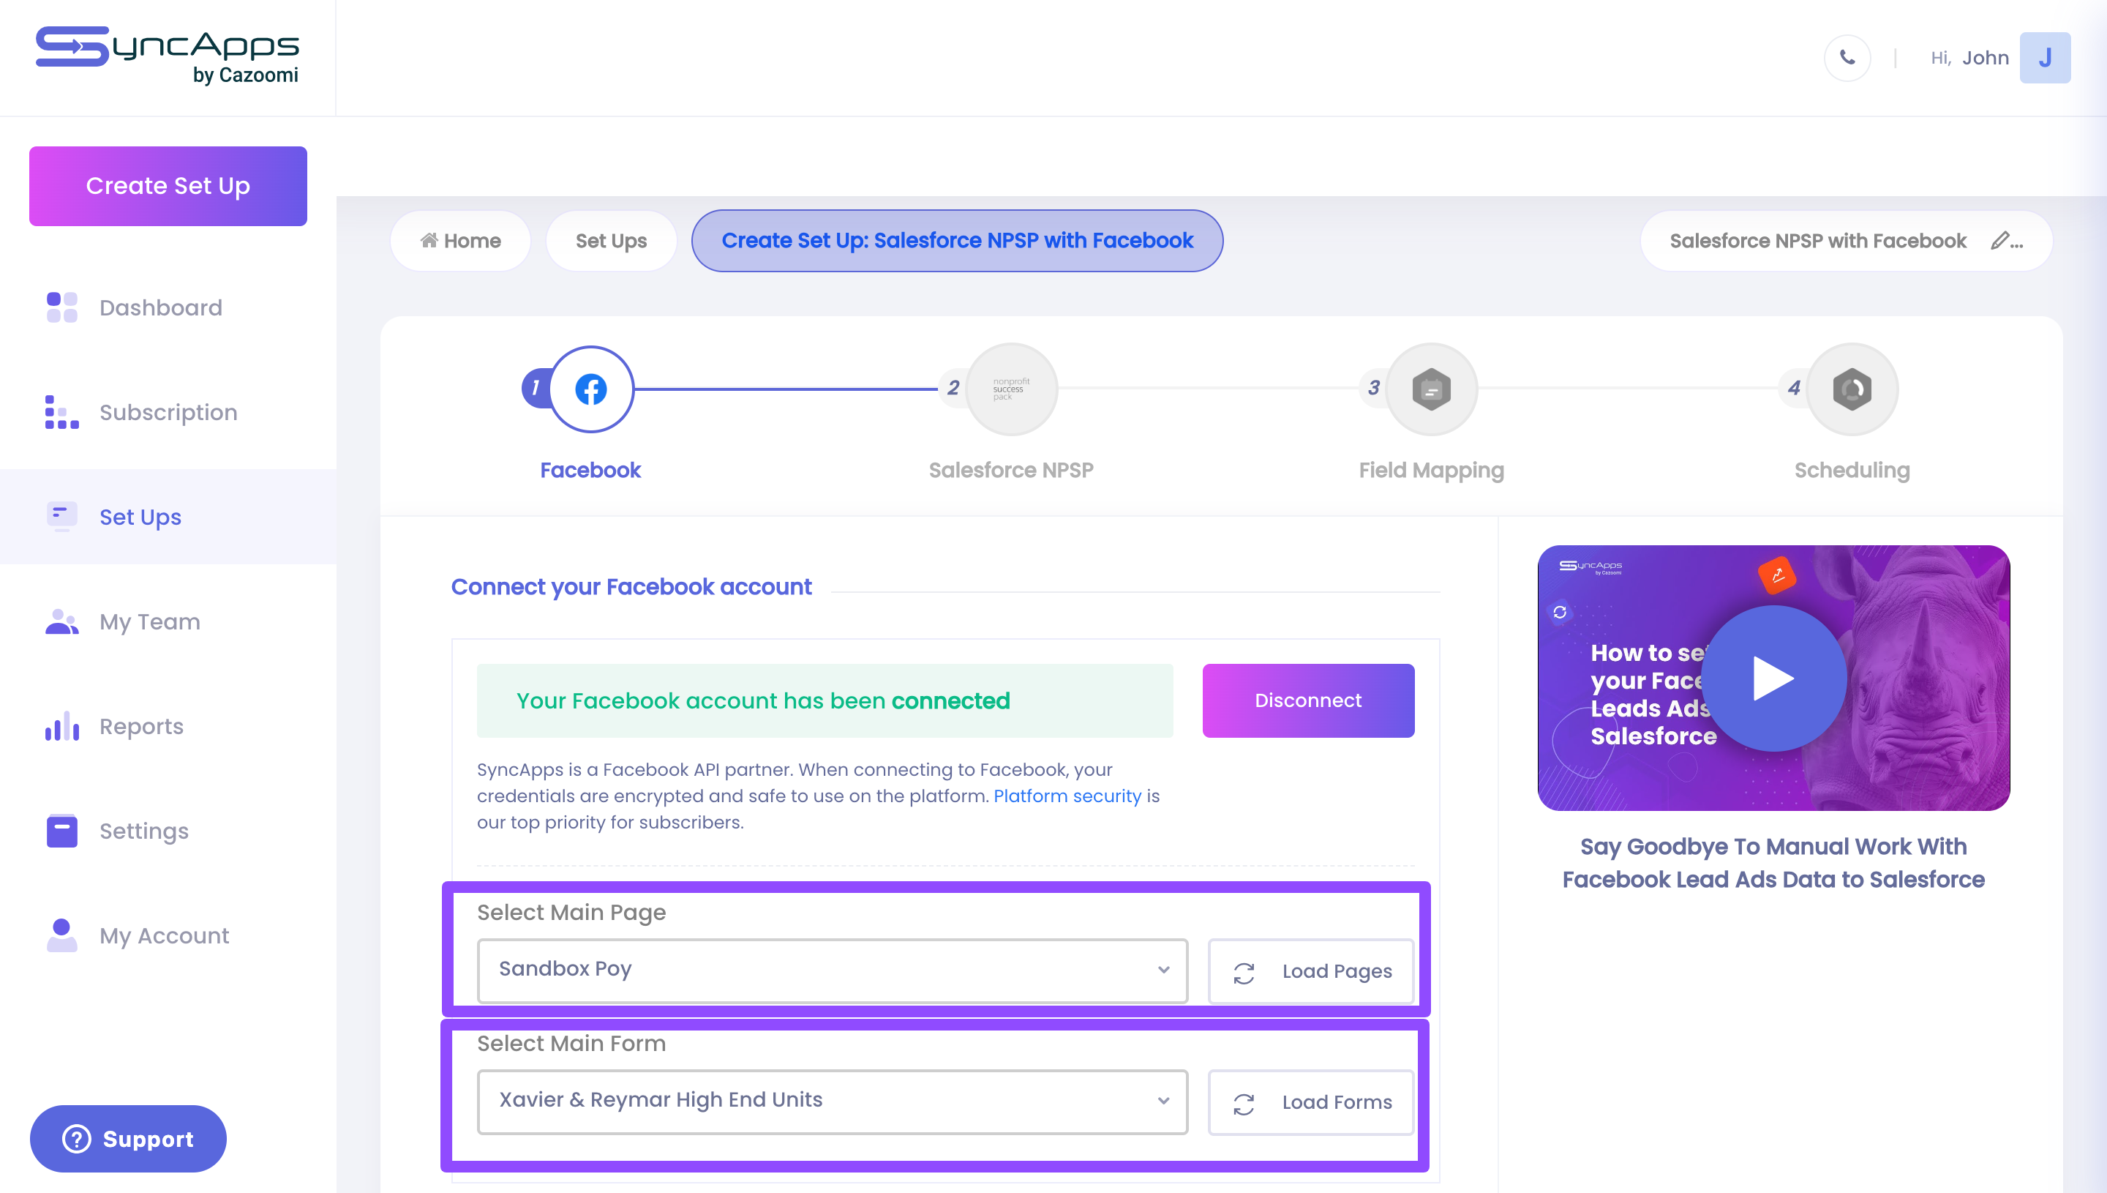Open My Account menu item
Viewport: 2107px width, 1193px height.
pyautogui.click(x=164, y=935)
